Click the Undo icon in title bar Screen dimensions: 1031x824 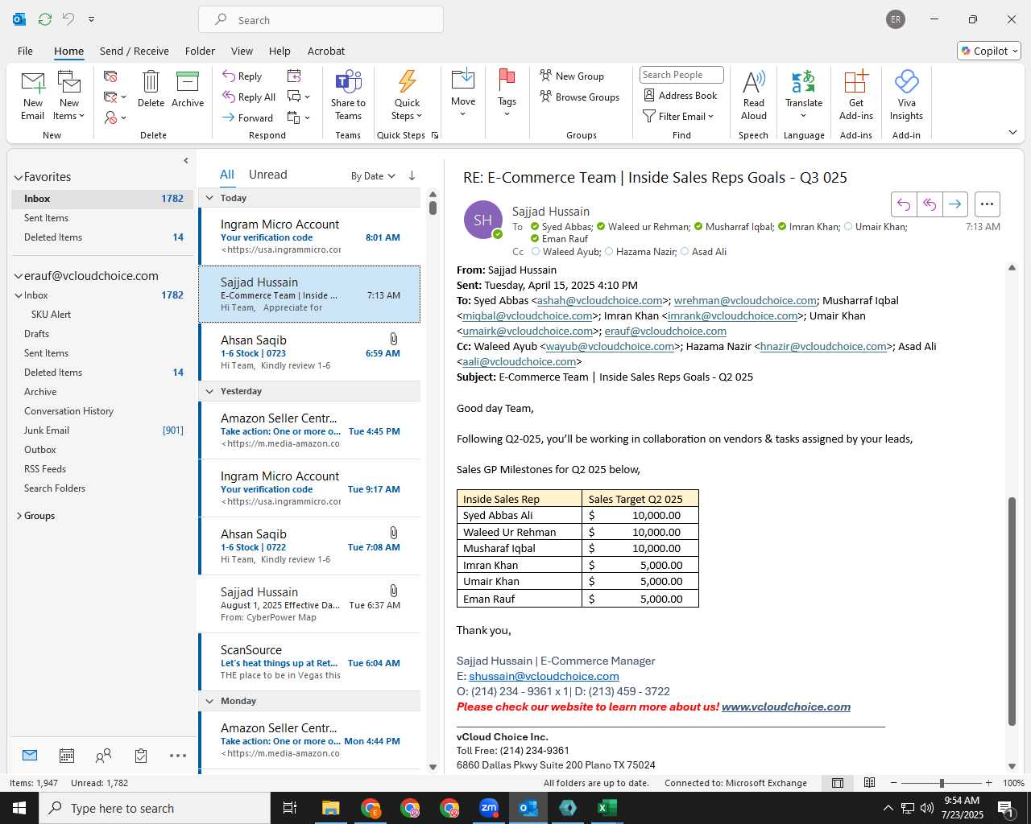click(68, 19)
